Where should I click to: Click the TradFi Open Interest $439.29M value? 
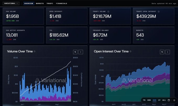tap(146, 16)
